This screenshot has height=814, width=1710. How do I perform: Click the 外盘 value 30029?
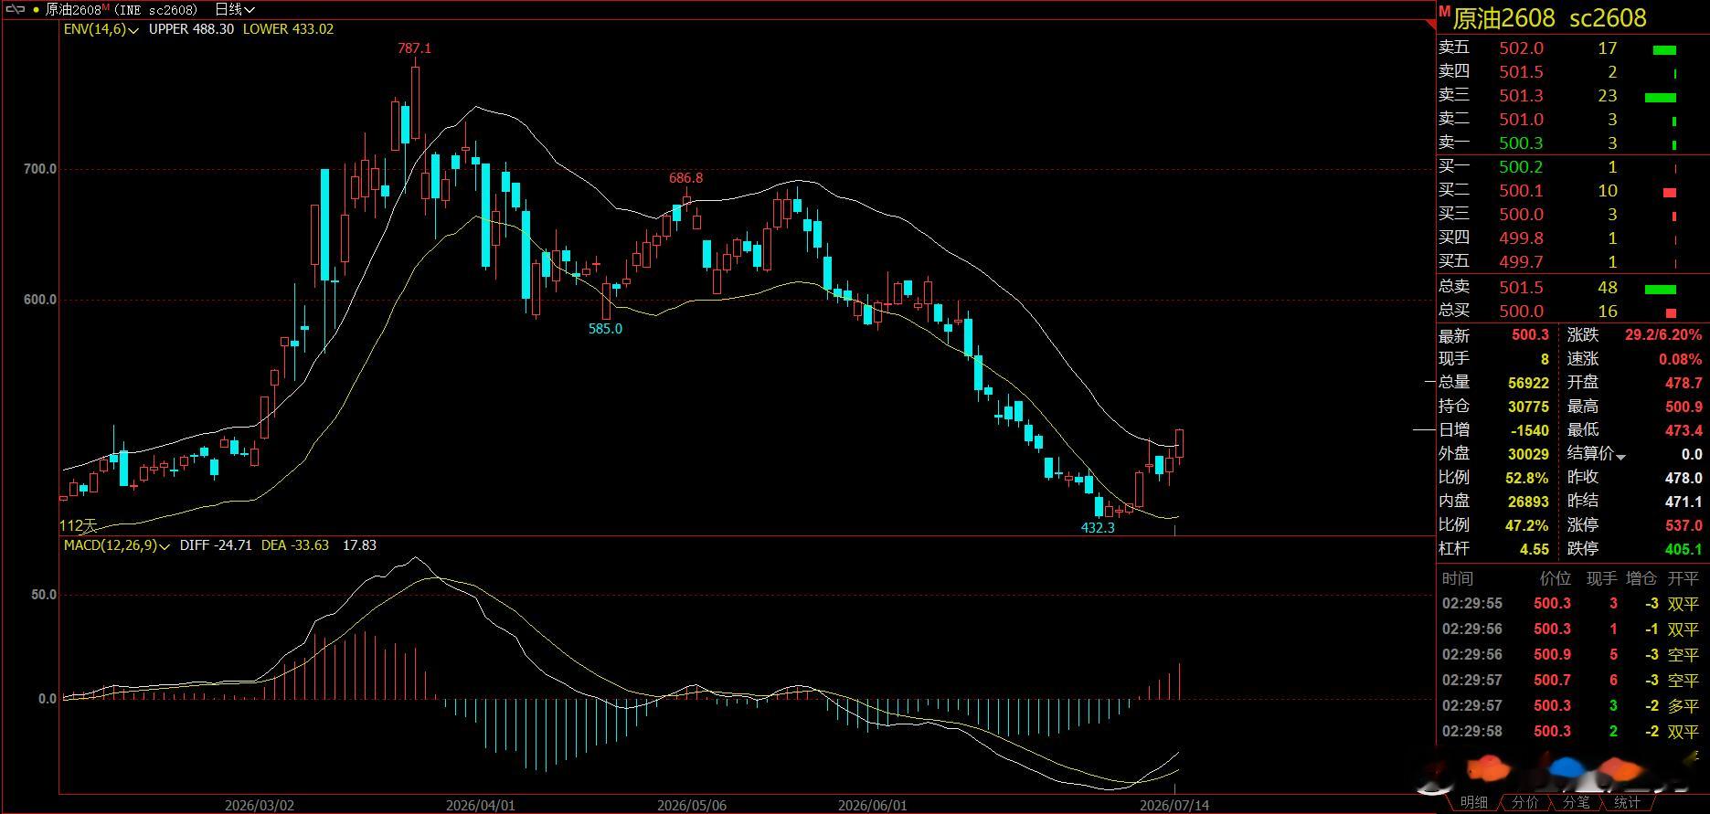tap(1529, 454)
